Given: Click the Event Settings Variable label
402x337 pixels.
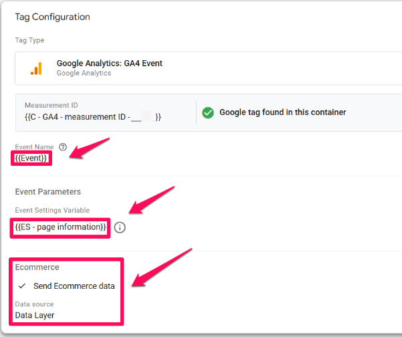Looking at the screenshot, I should (x=52, y=210).
